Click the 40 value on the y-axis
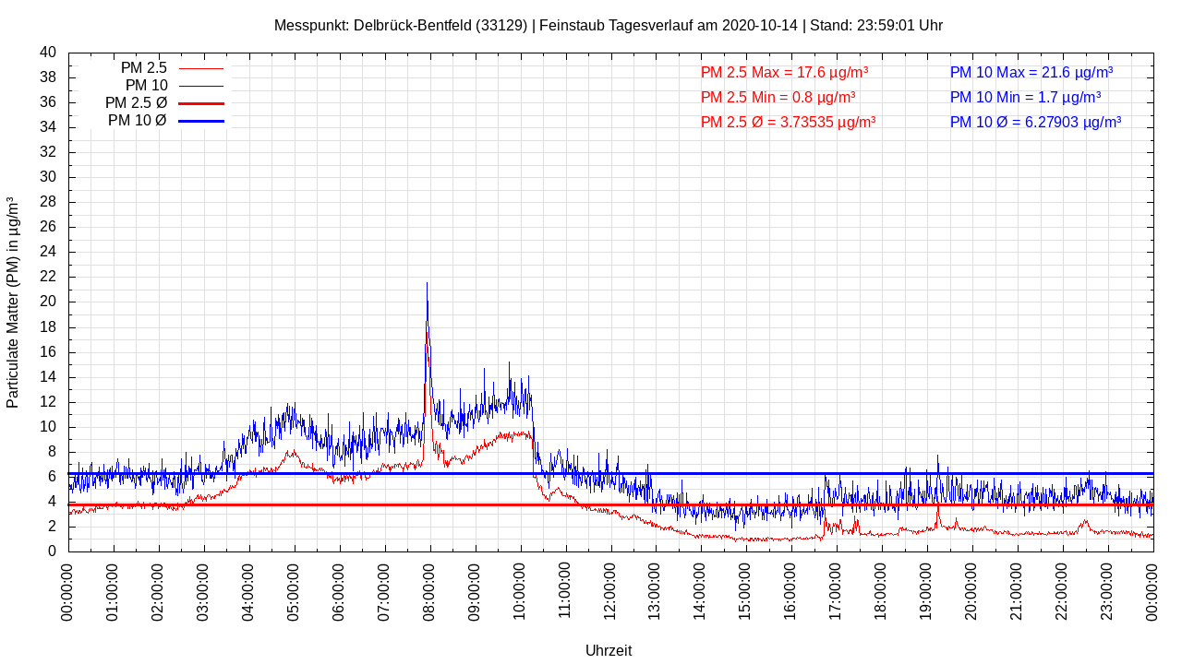1182x664 pixels. pyautogui.click(x=48, y=53)
